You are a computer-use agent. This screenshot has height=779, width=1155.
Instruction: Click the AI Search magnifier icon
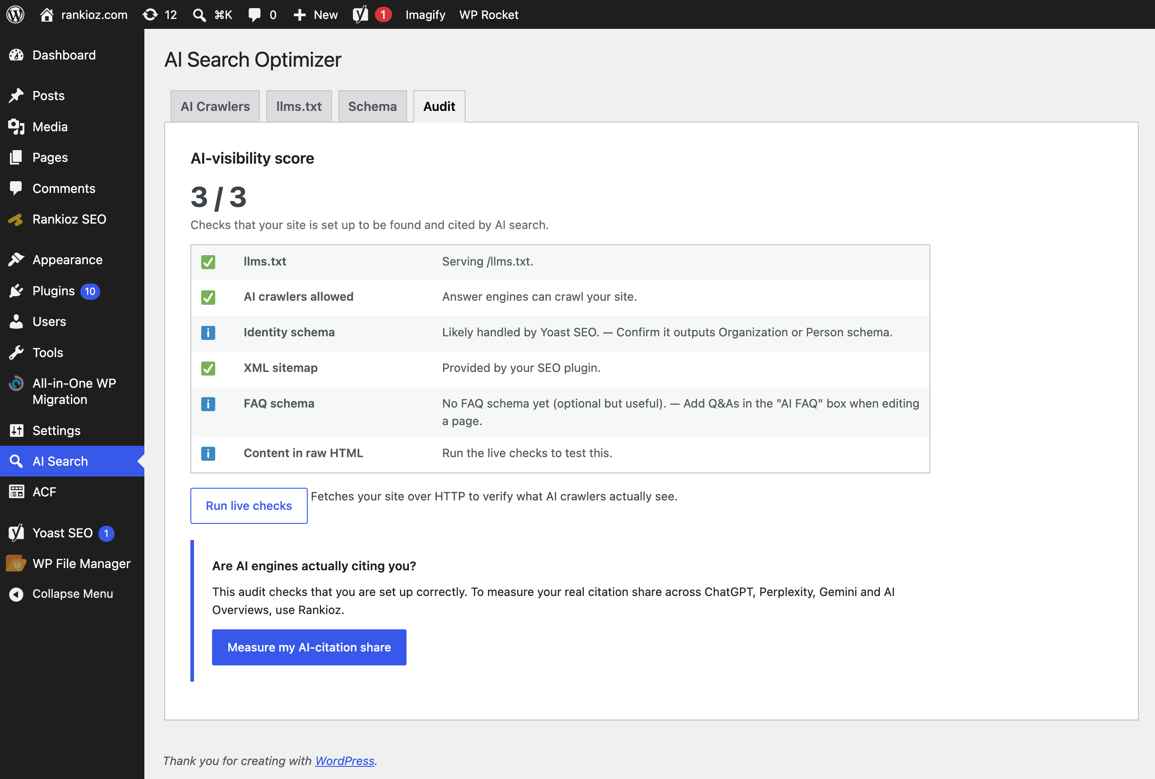(16, 461)
